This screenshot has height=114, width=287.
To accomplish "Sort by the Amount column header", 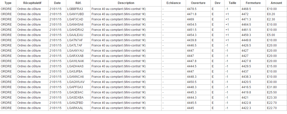I will tap(276, 3).
